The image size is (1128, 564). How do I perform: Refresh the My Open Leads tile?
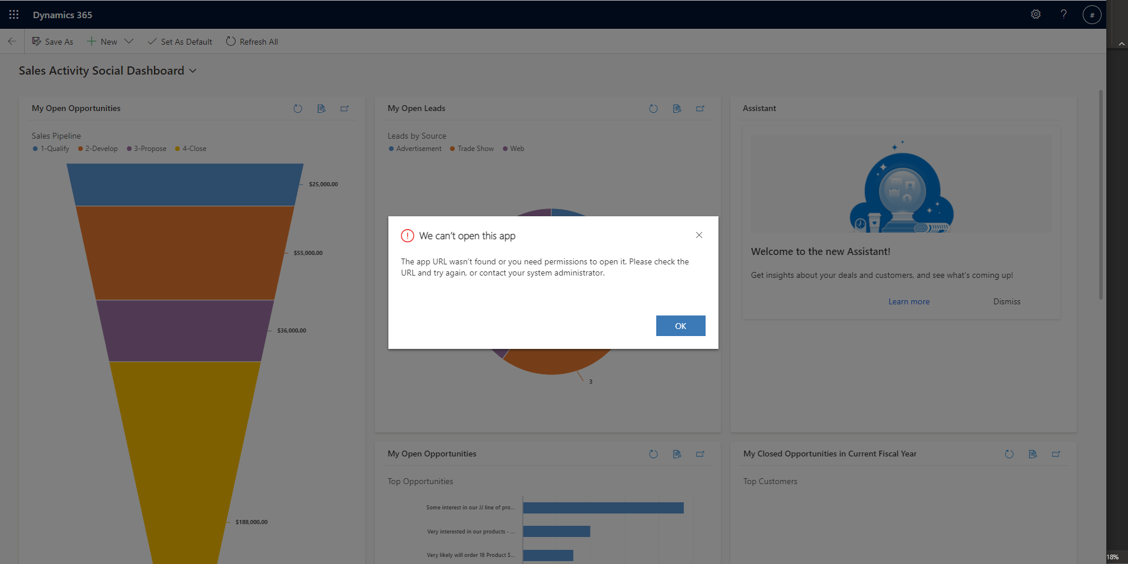(653, 109)
